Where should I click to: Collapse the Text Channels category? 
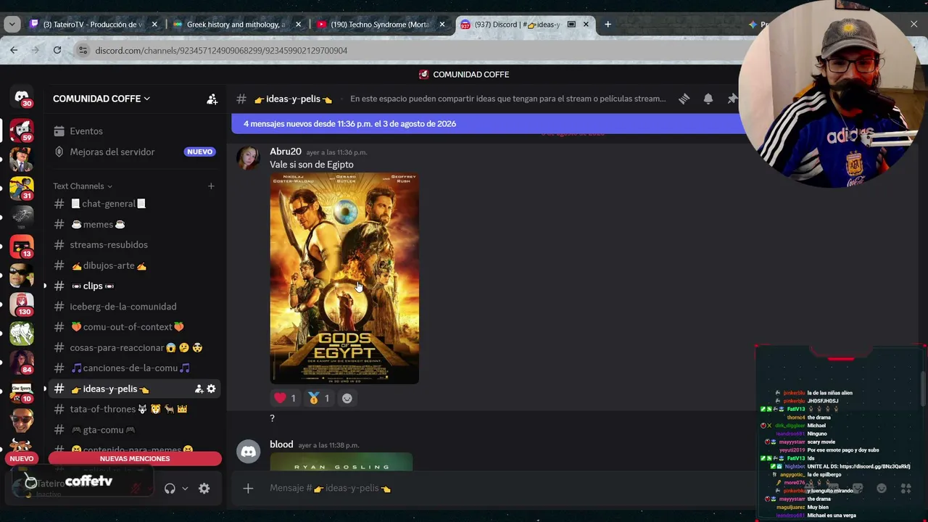coord(83,186)
